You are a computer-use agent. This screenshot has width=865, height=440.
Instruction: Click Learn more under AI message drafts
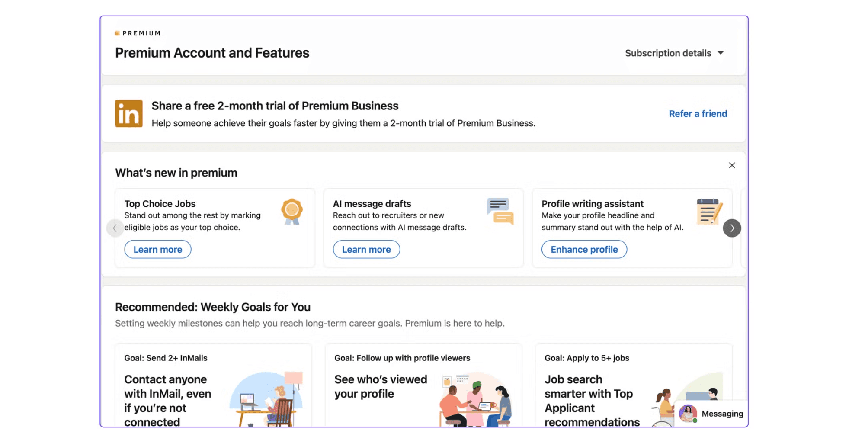click(366, 250)
